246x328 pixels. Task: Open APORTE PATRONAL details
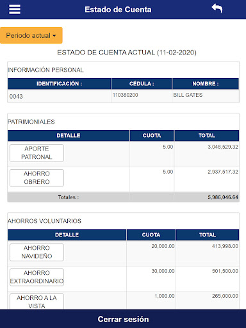pos(37,153)
